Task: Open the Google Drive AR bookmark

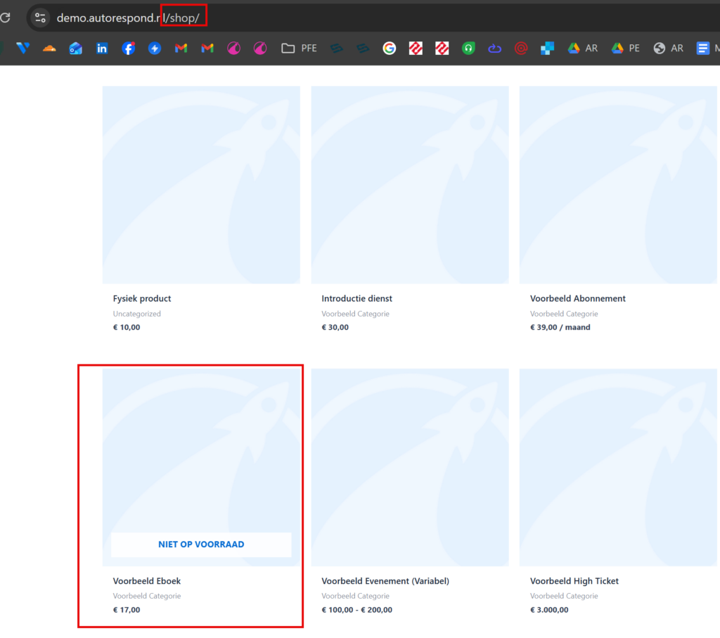Action: (x=582, y=48)
